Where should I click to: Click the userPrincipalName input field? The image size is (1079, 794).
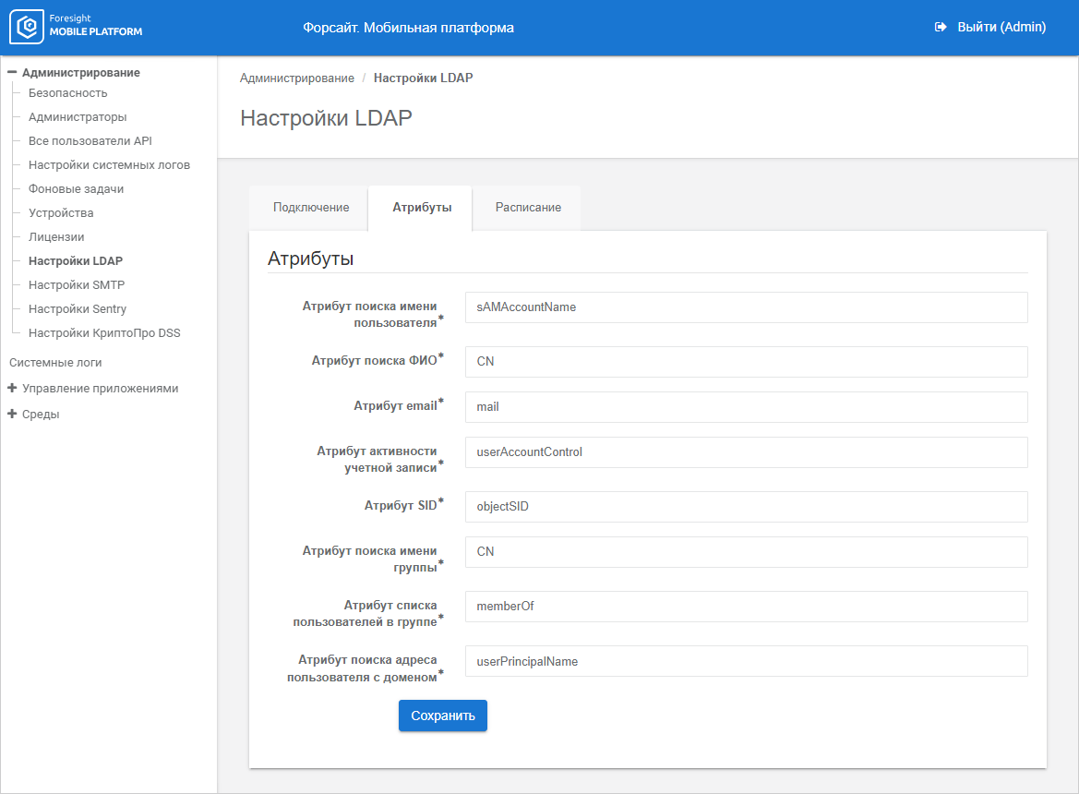(746, 661)
